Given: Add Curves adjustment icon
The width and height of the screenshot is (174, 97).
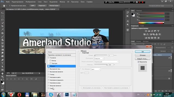Looking at the screenshot, I should pos(152,31).
